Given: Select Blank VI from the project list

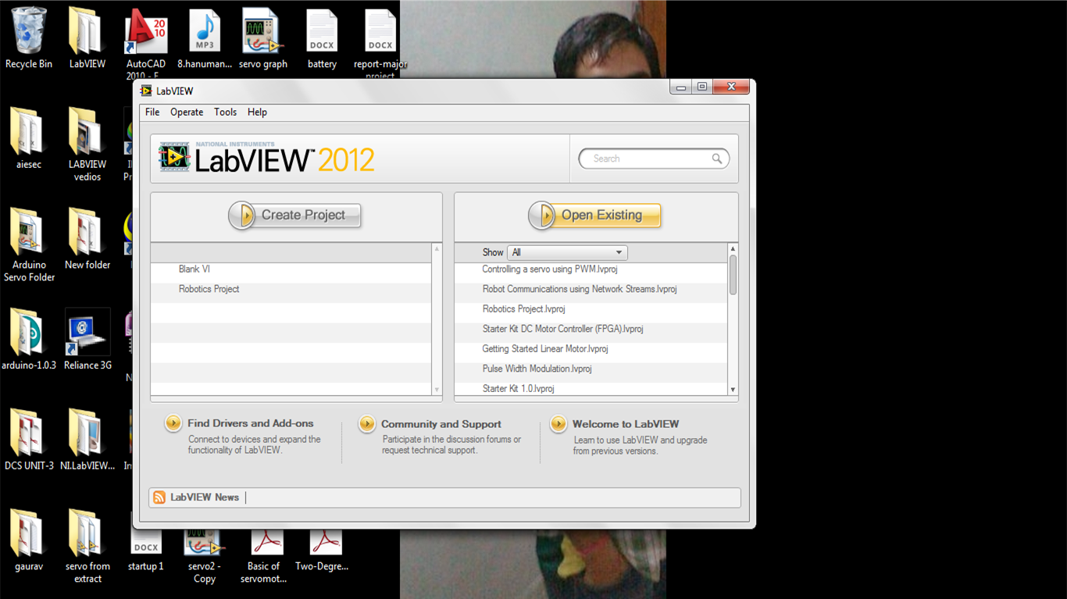Looking at the screenshot, I should click(x=193, y=269).
